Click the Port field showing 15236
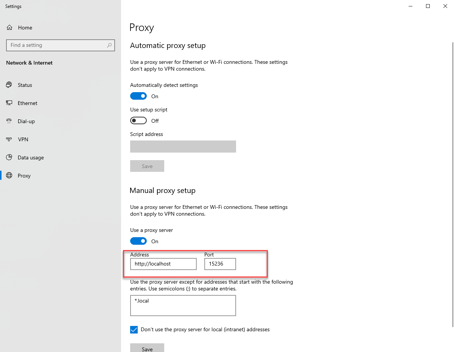454x352 pixels. pyautogui.click(x=220, y=264)
